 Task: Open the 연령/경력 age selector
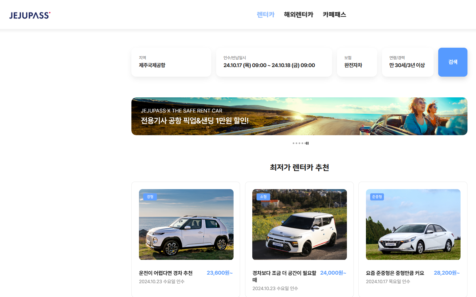pyautogui.click(x=407, y=62)
